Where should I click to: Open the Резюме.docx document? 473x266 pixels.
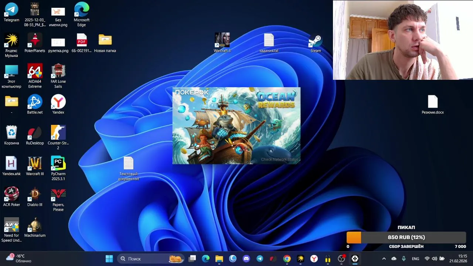[433, 105]
